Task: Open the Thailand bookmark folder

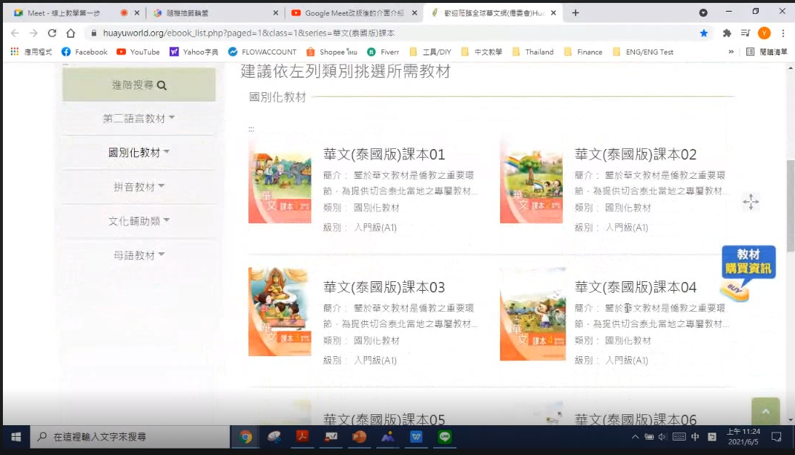Action: pyautogui.click(x=533, y=52)
